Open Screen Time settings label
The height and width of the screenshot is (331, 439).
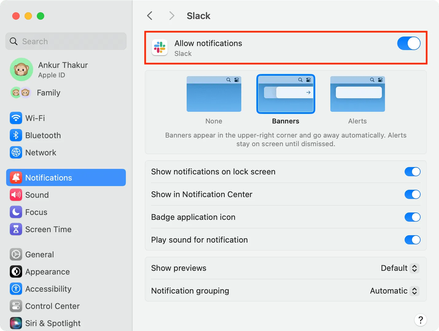49,229
